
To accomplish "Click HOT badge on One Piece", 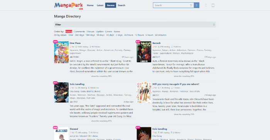I will (x=55, y=42).
